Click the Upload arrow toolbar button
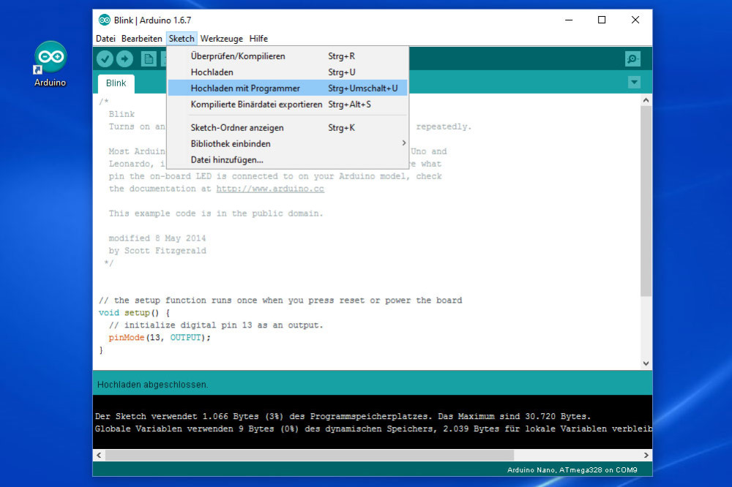The image size is (732, 487). pos(125,59)
